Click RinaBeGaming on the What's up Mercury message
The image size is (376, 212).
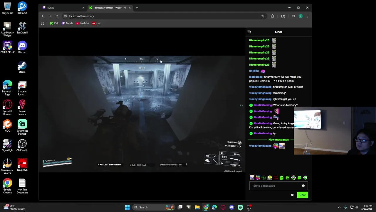[263, 105]
